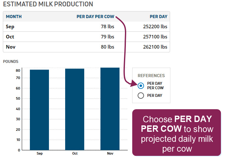Screen dimensions: 226x160
Task: Click the Nov row in the table
Action: [86, 47]
